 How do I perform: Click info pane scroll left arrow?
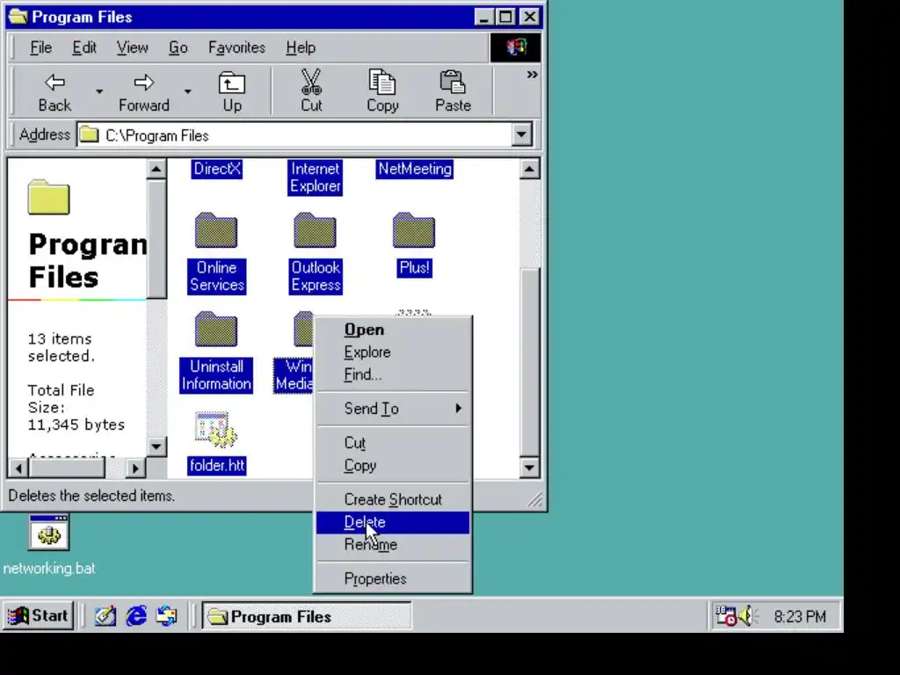(x=18, y=468)
